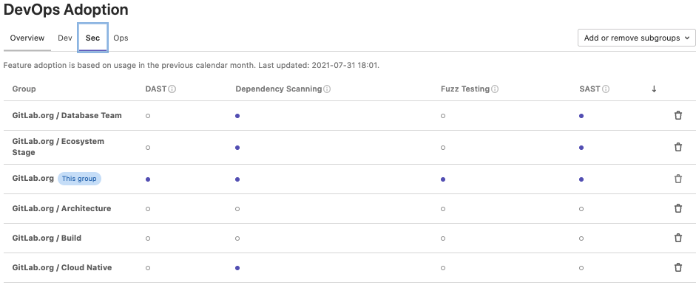The width and height of the screenshot is (696, 285).
Task: Open the Dependency Scanning info icon
Action: (x=327, y=89)
